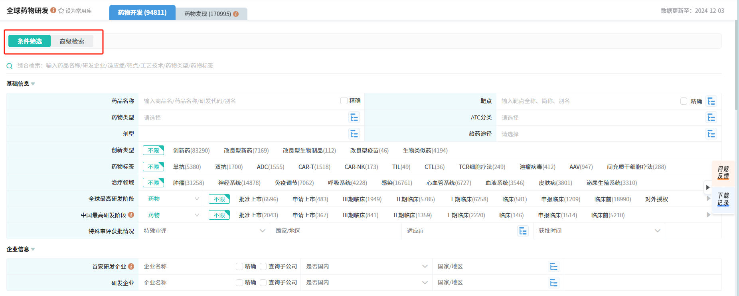Click the 适应症 tree icon in 特殊审评 row

pyautogui.click(x=523, y=231)
